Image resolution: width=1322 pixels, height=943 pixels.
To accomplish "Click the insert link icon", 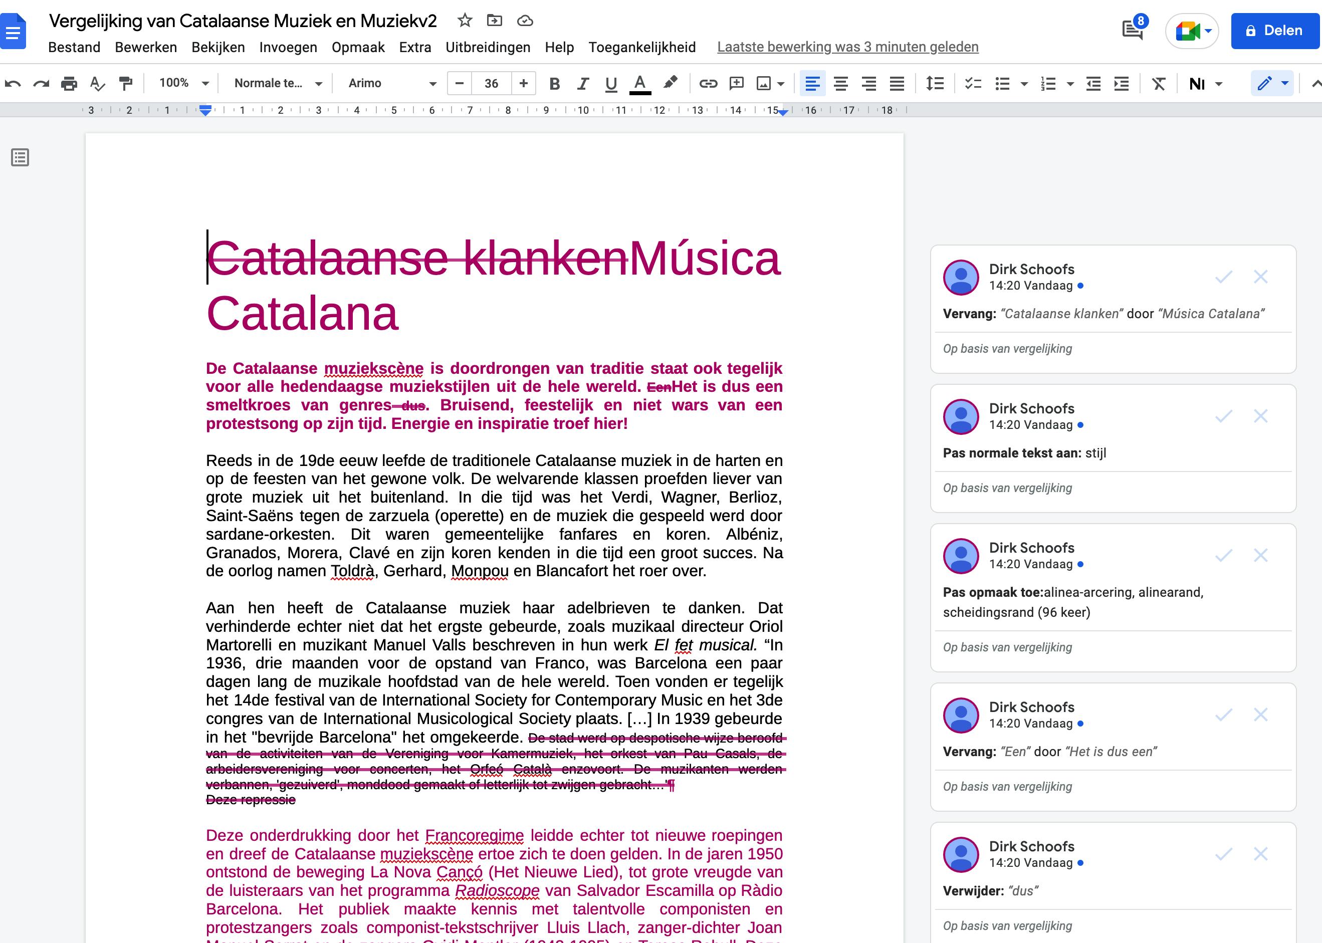I will pyautogui.click(x=708, y=84).
